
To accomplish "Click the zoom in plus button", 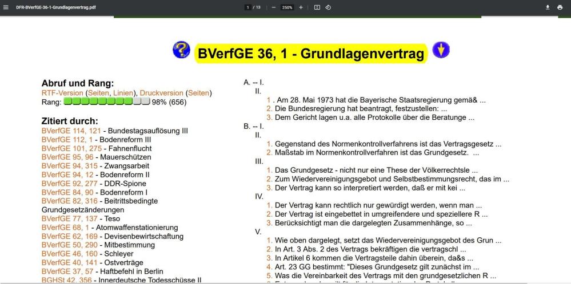I will [x=301, y=7].
